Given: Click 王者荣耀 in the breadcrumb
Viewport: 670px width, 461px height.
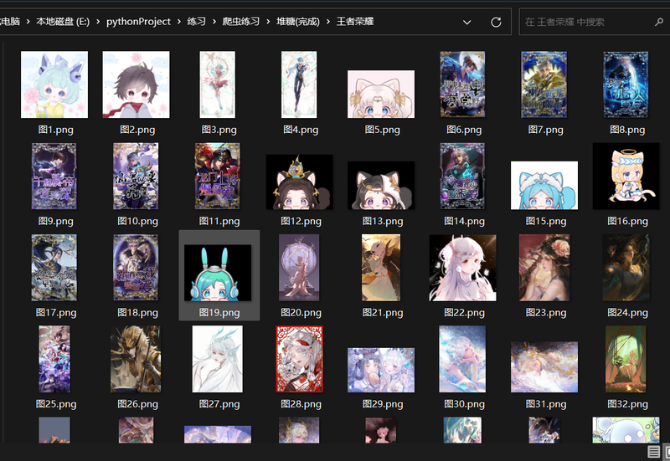Looking at the screenshot, I should pos(355,22).
